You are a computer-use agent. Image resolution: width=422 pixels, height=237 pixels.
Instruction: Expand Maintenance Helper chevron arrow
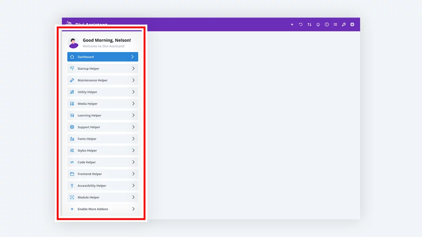click(133, 80)
